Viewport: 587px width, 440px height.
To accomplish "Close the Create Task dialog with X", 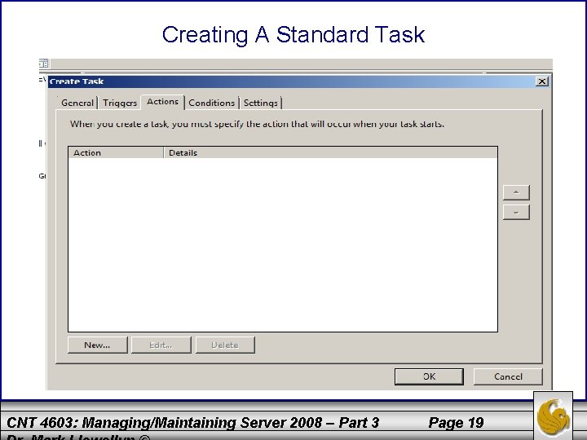I will point(541,81).
